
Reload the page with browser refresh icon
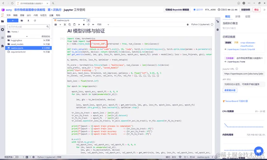tap(12, 3)
